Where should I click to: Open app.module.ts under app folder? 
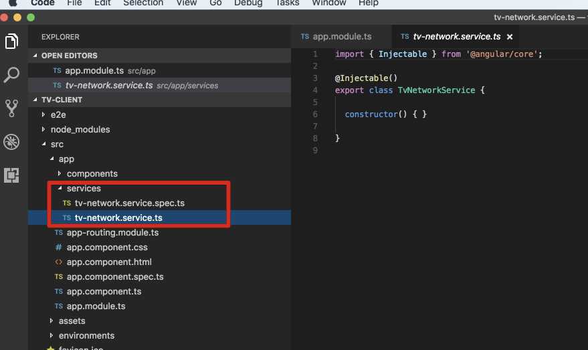(159, 306)
